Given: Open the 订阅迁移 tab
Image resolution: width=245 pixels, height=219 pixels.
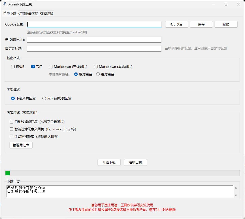Looking at the screenshot, I should click(47, 14).
